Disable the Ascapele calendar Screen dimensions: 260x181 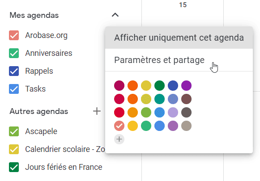pos(14,131)
